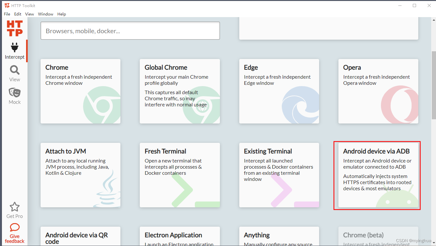
Task: Open the Intercept plug icon
Action: coord(14,47)
